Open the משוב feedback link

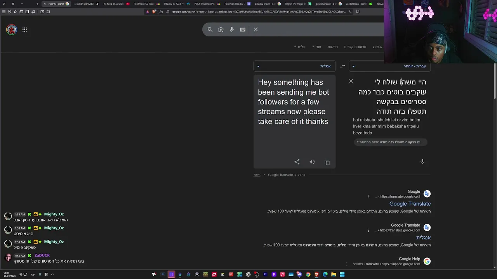coord(257,175)
